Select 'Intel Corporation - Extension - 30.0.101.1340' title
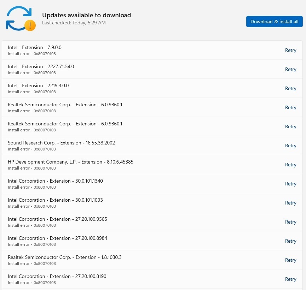306x290 pixels. click(x=55, y=181)
